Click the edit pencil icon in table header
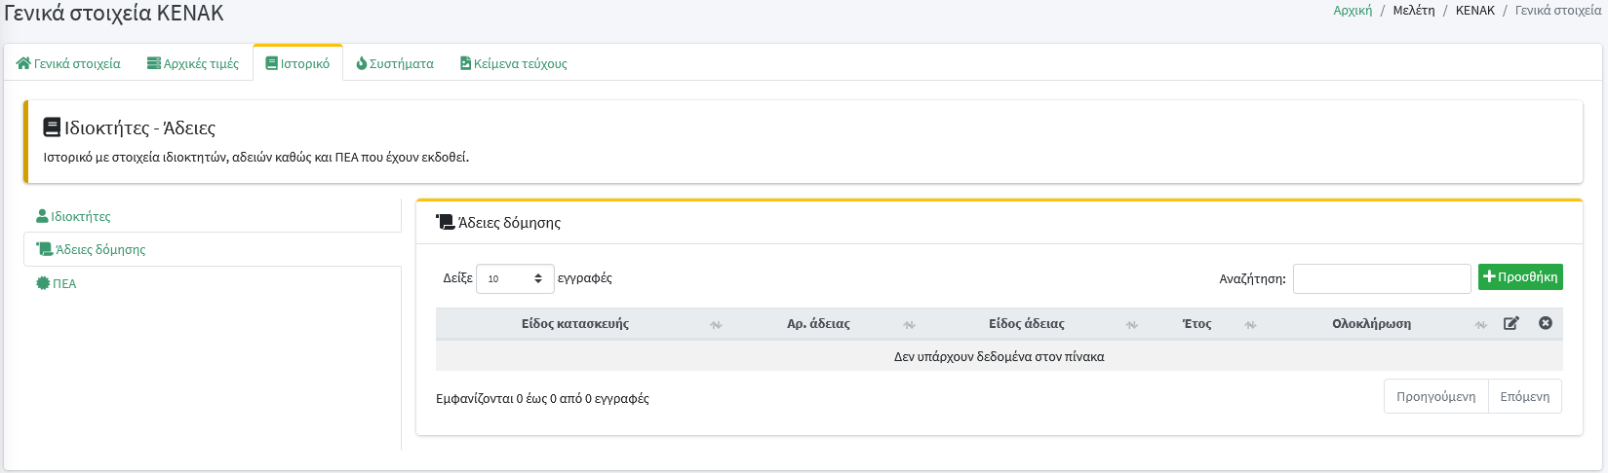The width and height of the screenshot is (1608, 473). [x=1510, y=323]
